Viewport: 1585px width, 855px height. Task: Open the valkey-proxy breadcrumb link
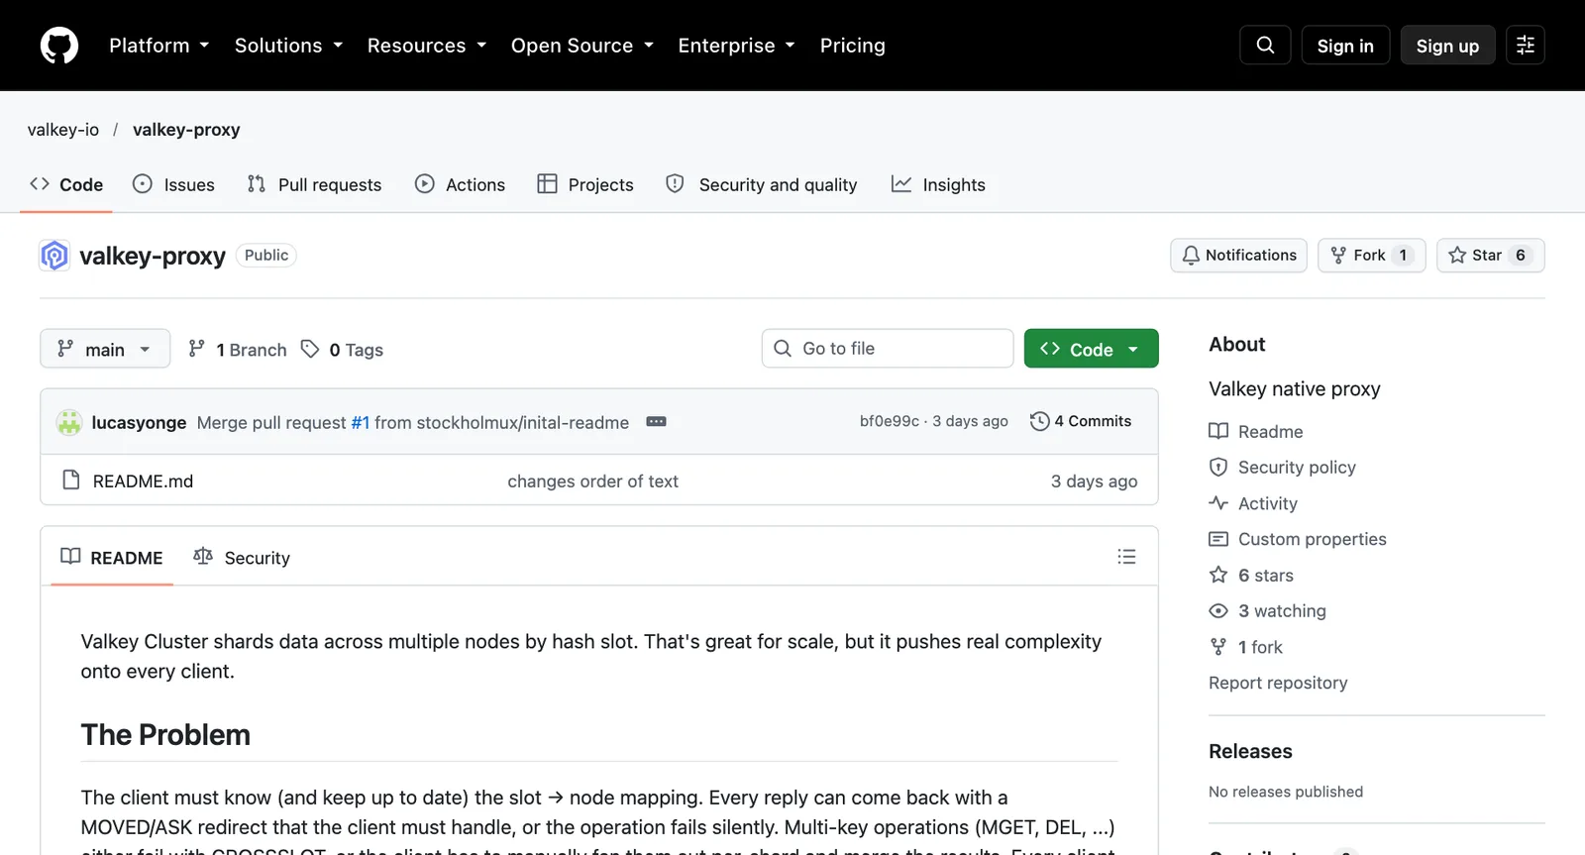point(186,130)
